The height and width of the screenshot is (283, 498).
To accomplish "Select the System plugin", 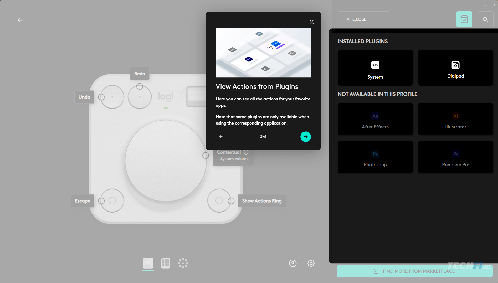I will coord(375,68).
